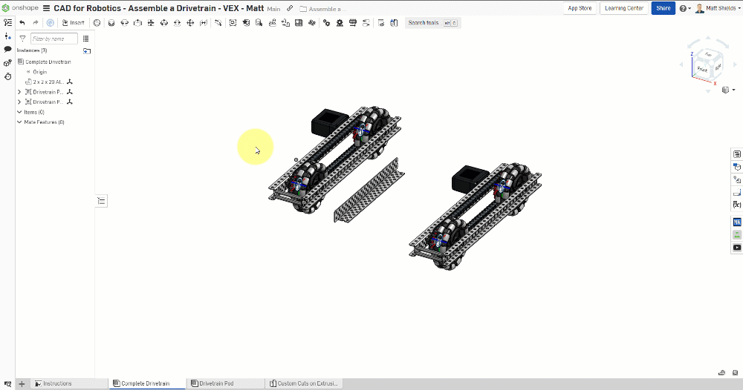
Task: Toggle the instance list view icon
Action: (86, 39)
